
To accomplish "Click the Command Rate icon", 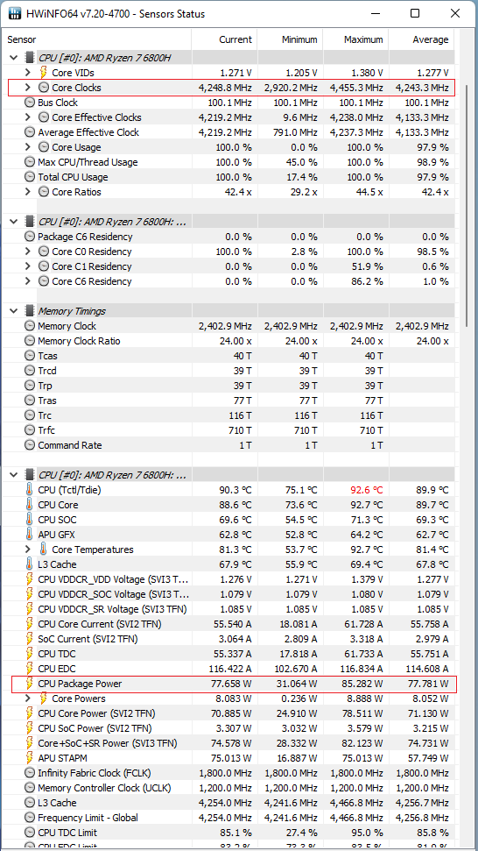I will pyautogui.click(x=30, y=445).
